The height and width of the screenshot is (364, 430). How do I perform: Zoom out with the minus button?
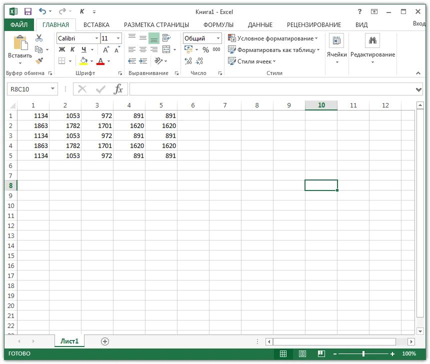pyautogui.click(x=335, y=354)
